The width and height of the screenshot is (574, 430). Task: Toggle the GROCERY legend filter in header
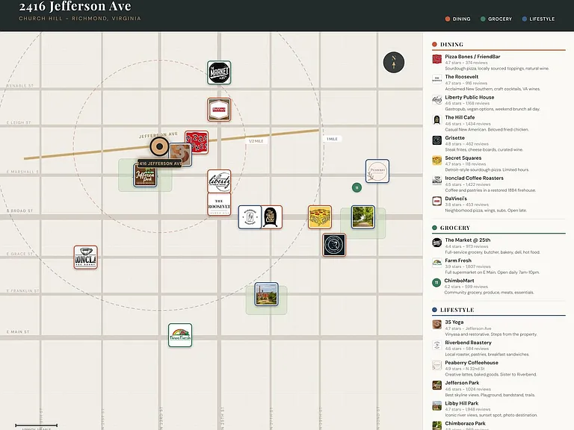coord(496,19)
